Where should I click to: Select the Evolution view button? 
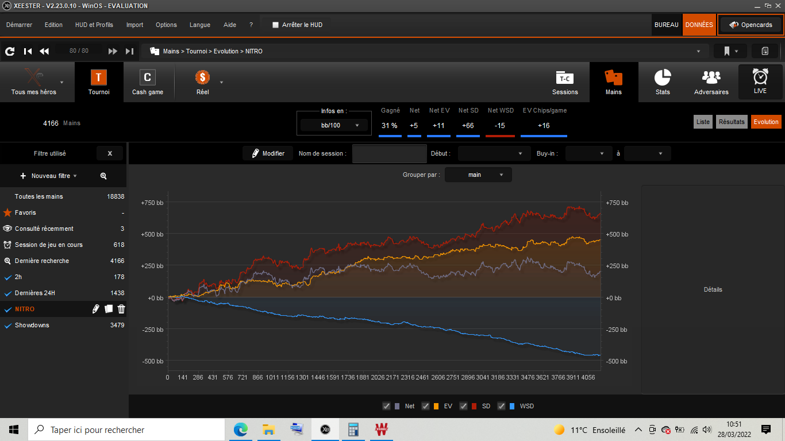pos(766,122)
